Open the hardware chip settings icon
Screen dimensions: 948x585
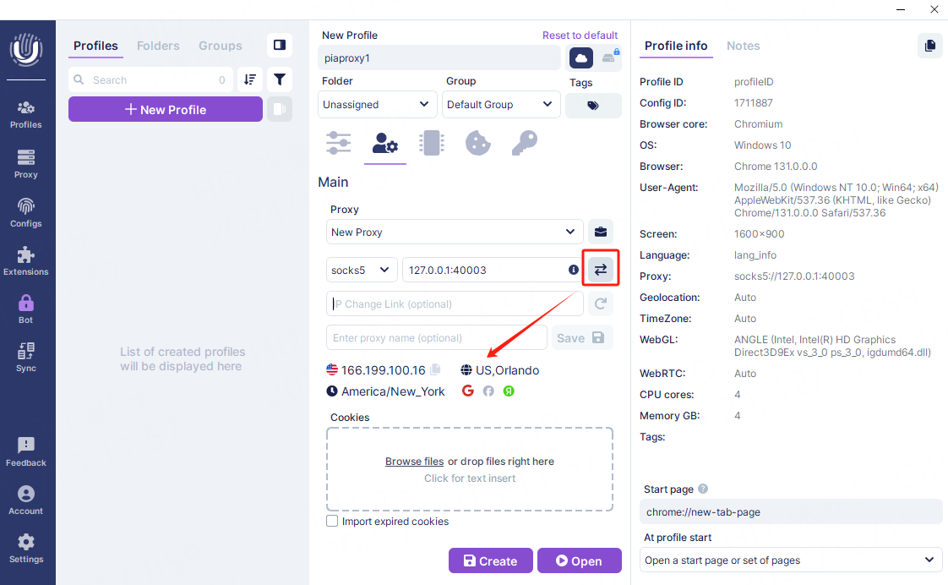coord(432,143)
